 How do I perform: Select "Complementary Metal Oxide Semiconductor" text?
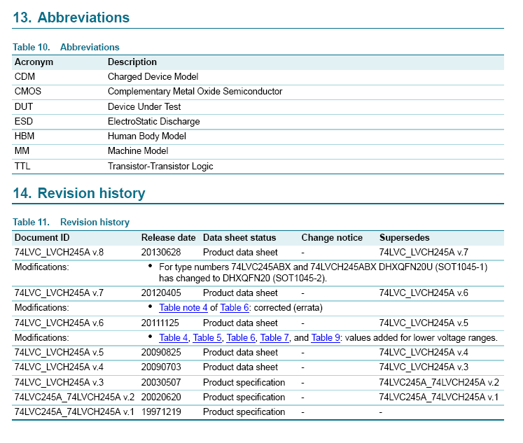pos(195,91)
